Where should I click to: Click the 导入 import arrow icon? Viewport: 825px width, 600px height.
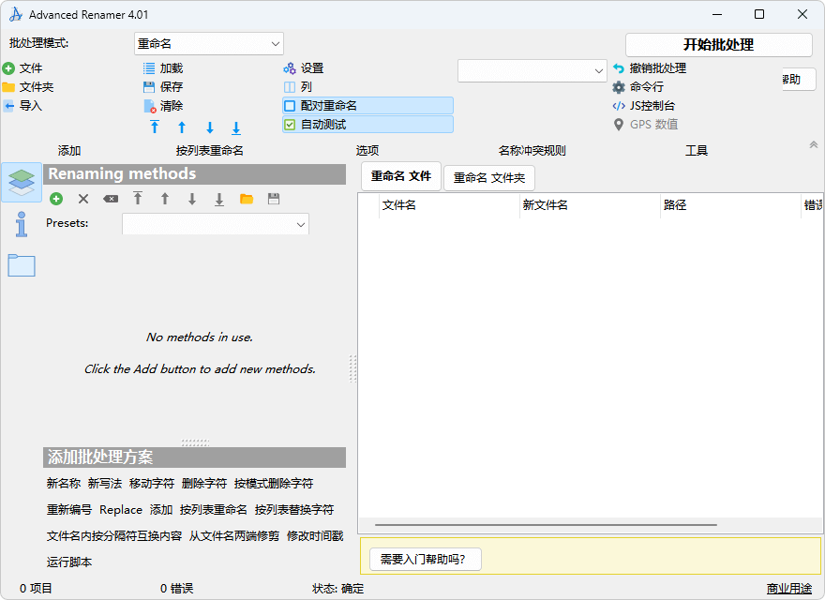click(x=8, y=106)
